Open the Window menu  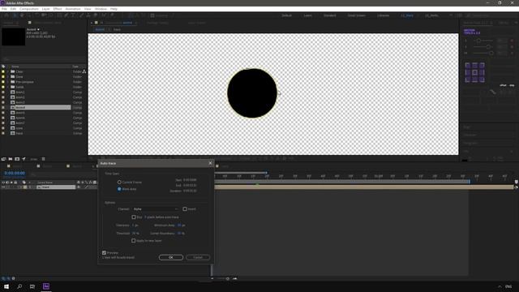pos(101,9)
